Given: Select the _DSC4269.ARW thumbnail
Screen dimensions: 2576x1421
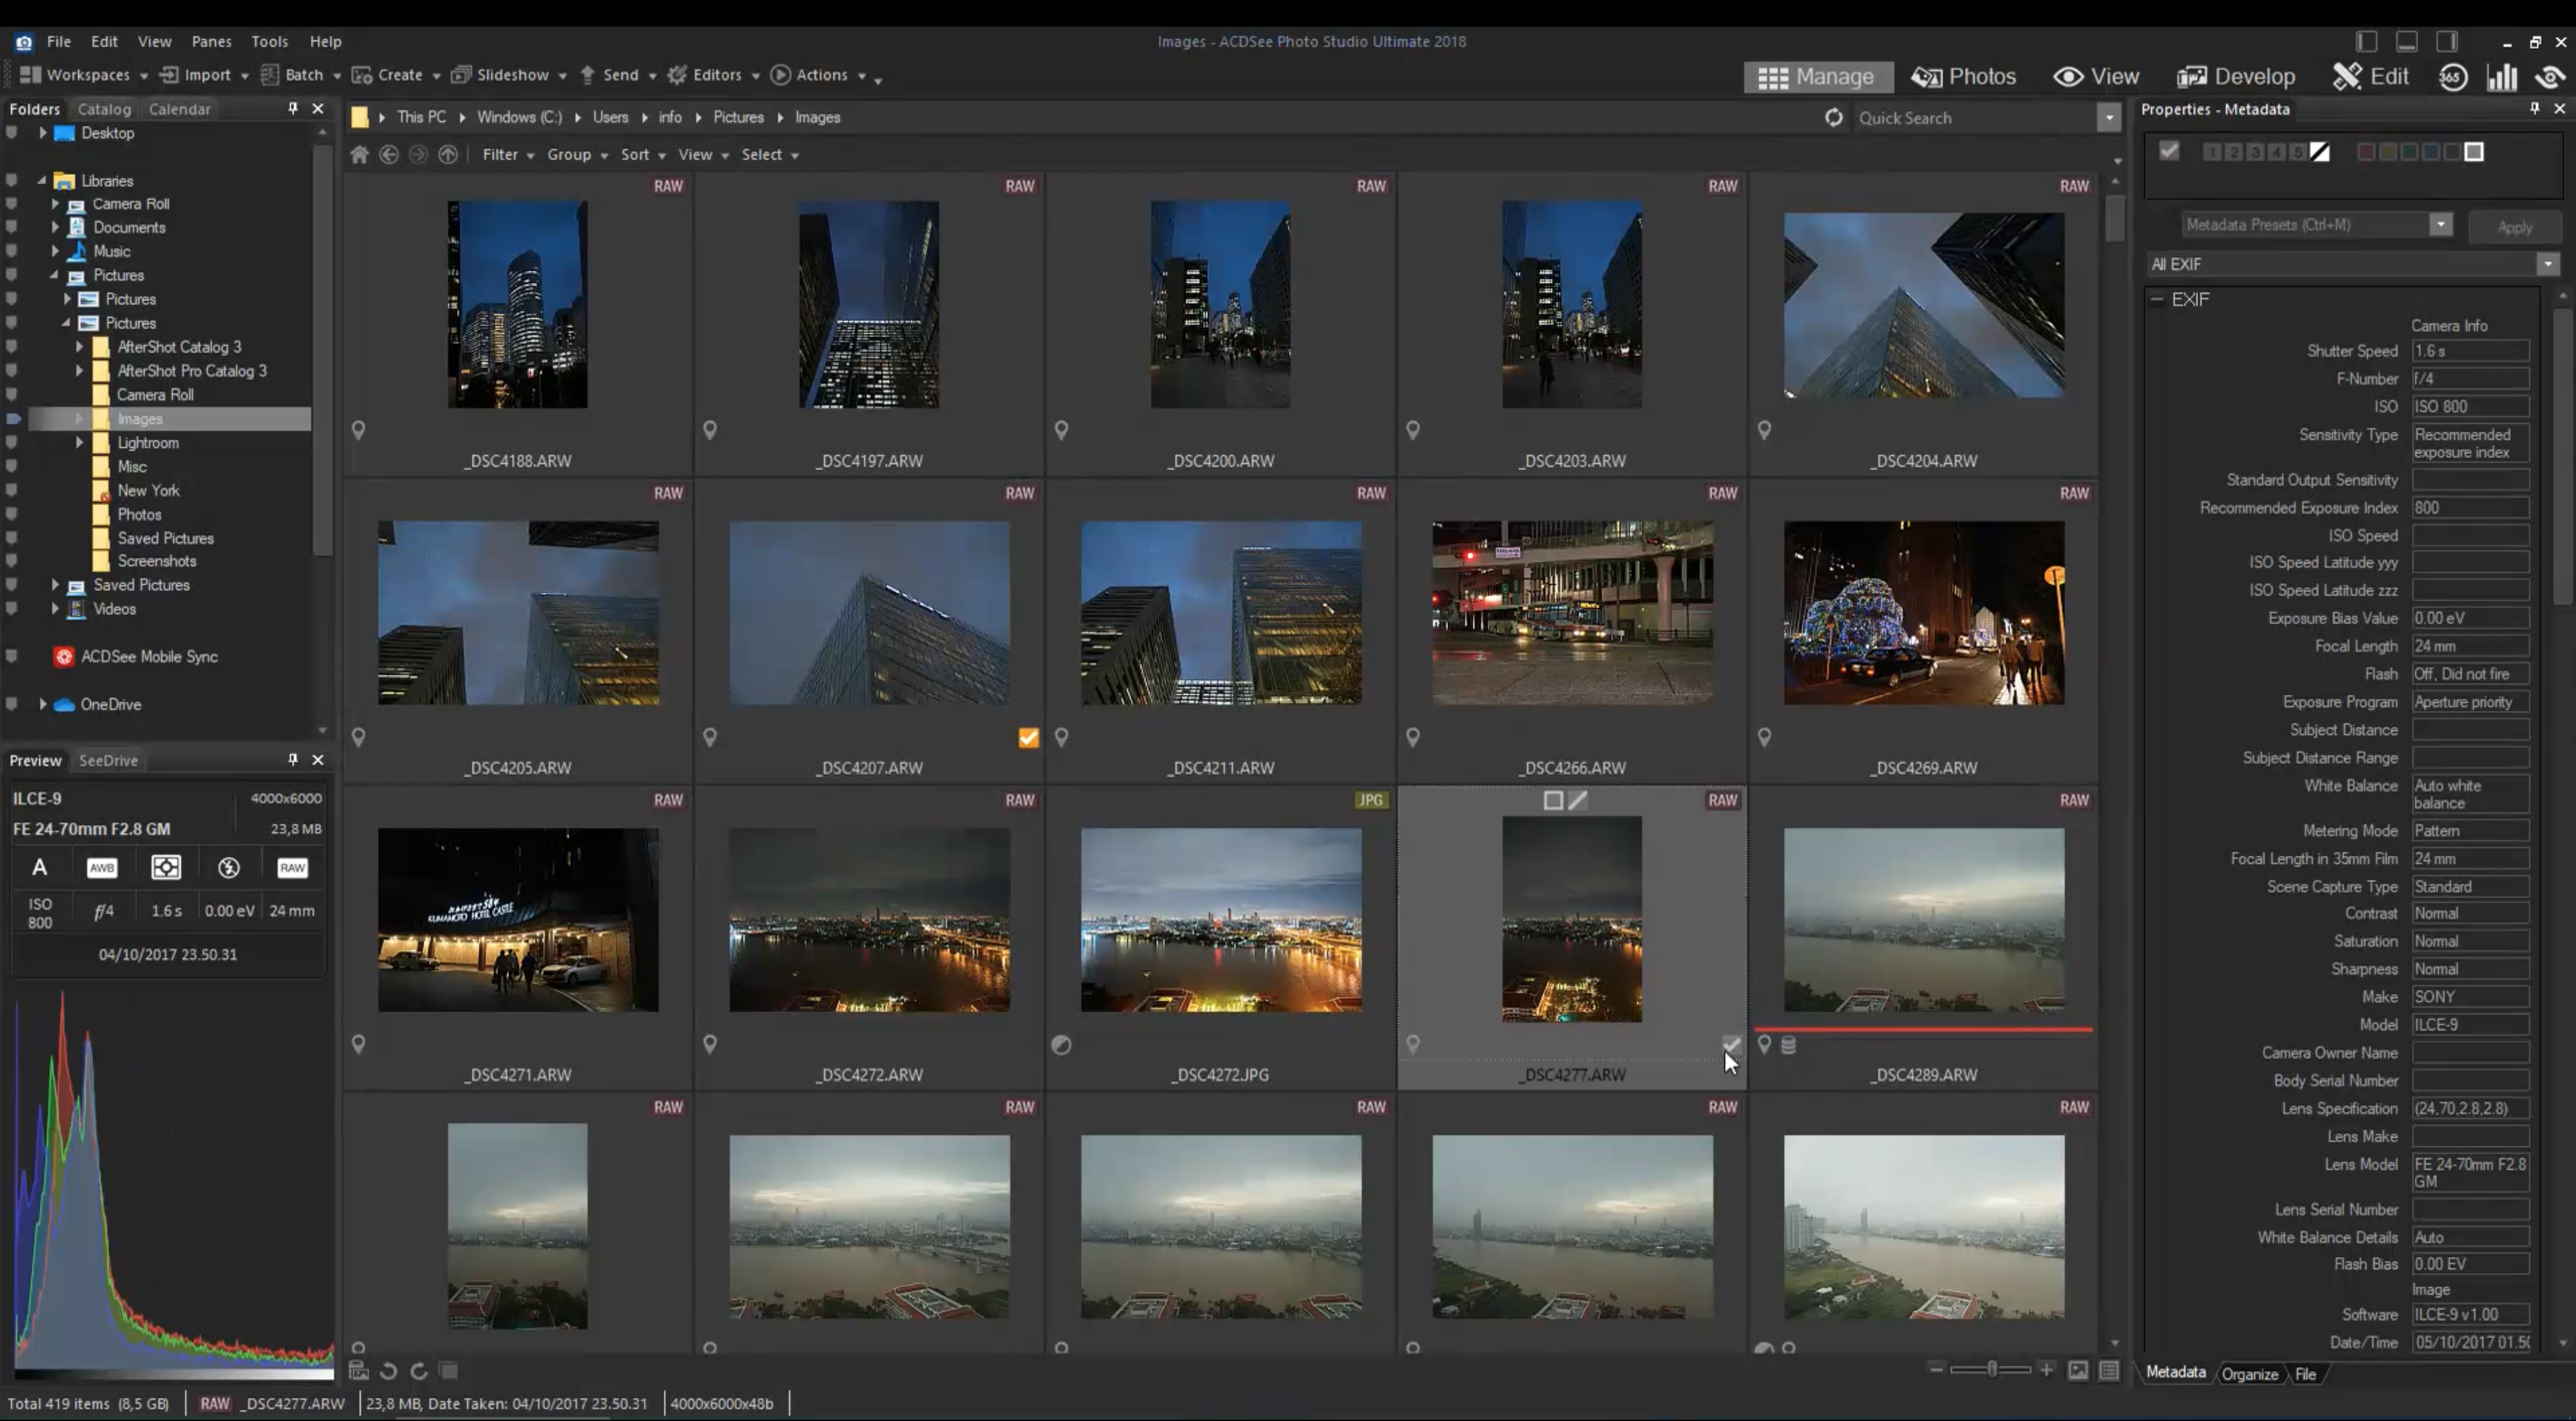Looking at the screenshot, I should 1923,613.
